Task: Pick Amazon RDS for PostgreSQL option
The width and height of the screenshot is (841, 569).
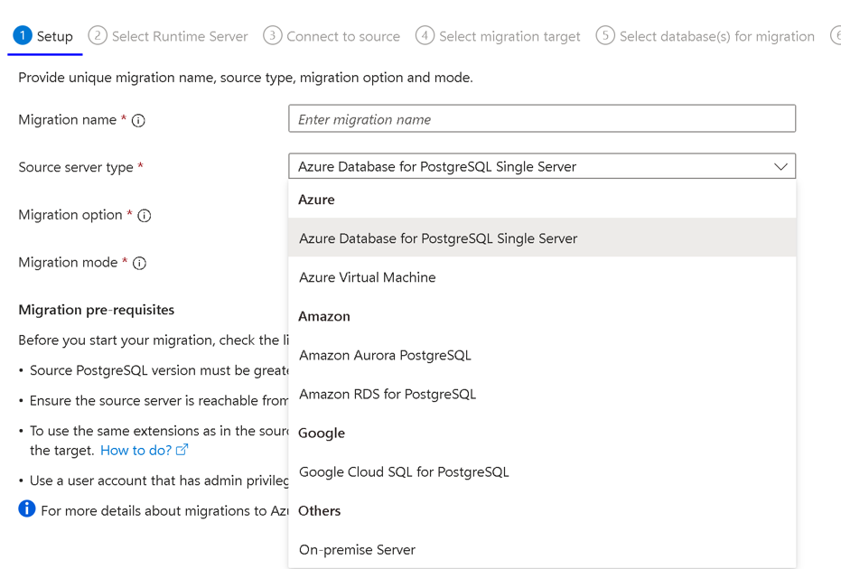Action: (x=388, y=394)
